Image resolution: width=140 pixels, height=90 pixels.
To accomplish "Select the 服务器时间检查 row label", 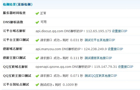I will 14,13.
